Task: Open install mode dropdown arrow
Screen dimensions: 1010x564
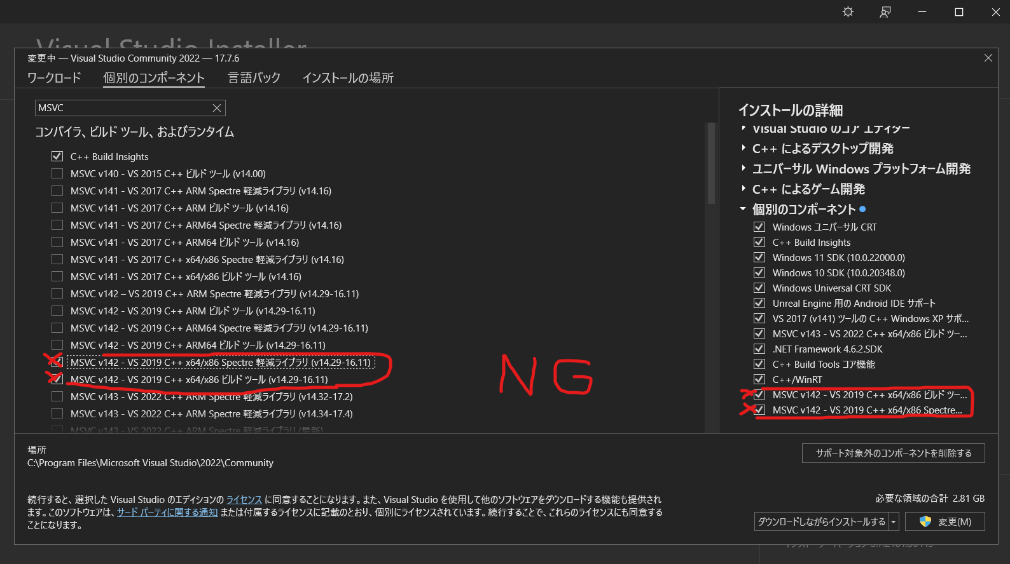Action: coord(894,521)
